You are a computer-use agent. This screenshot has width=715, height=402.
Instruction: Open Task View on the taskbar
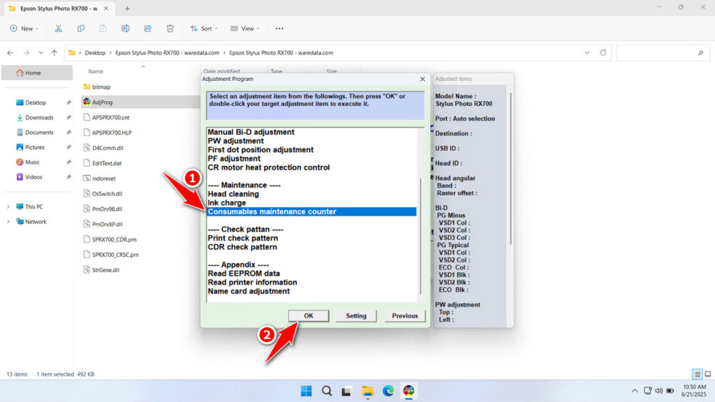[x=347, y=391]
